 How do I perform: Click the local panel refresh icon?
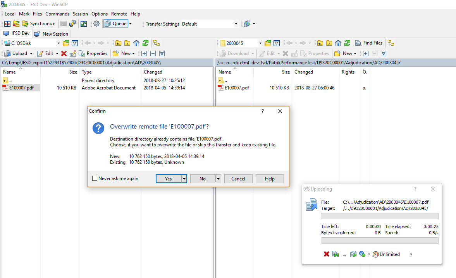point(145,43)
